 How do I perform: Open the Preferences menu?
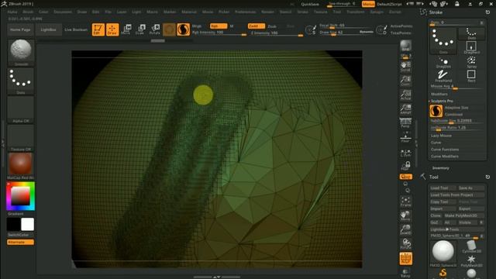(246, 12)
